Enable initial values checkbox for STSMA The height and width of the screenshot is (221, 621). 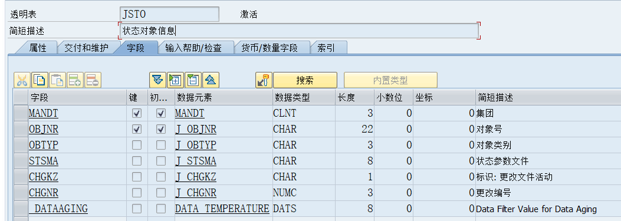pyautogui.click(x=161, y=161)
